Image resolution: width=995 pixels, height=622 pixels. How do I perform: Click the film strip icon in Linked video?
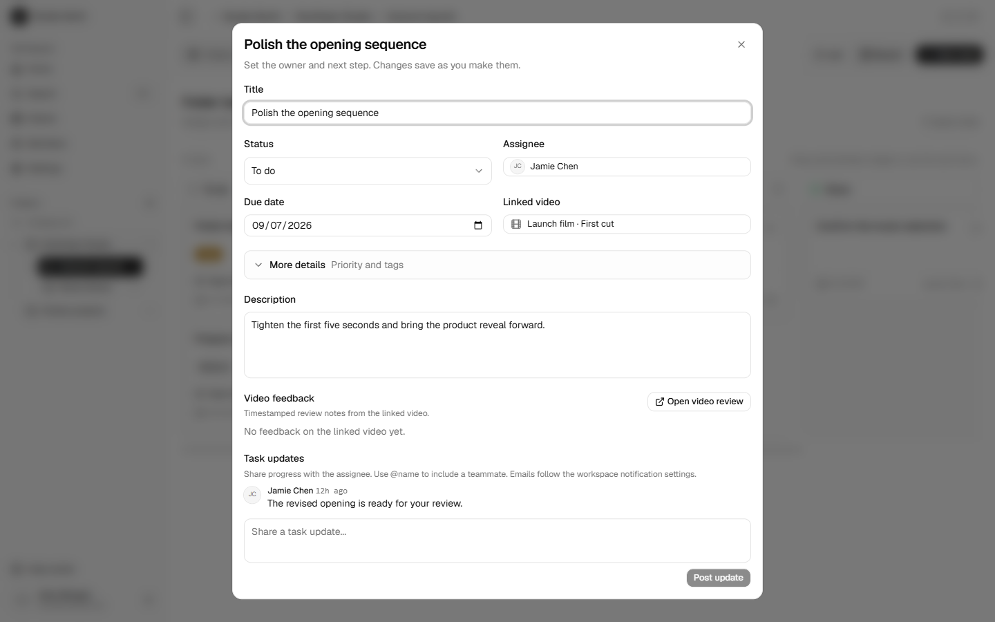pyautogui.click(x=516, y=224)
